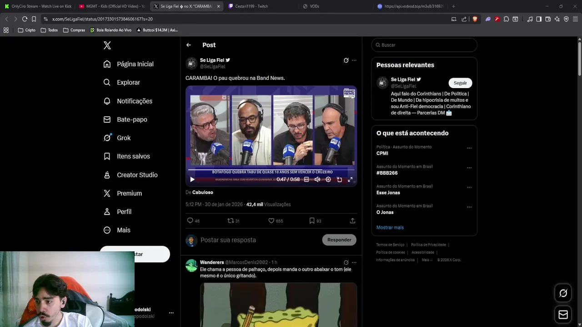The image size is (582, 327).
Task: Open Página Inicial in the sidebar
Action: [x=128, y=64]
